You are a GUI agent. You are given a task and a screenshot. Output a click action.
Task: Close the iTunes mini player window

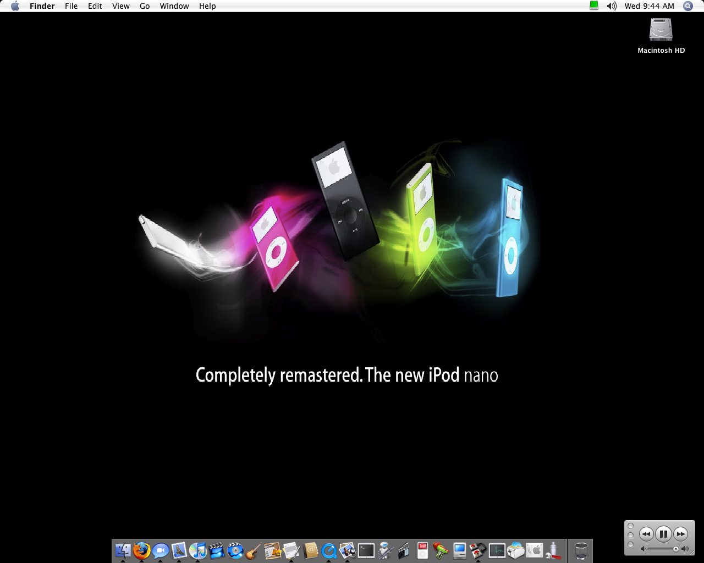pos(631,526)
